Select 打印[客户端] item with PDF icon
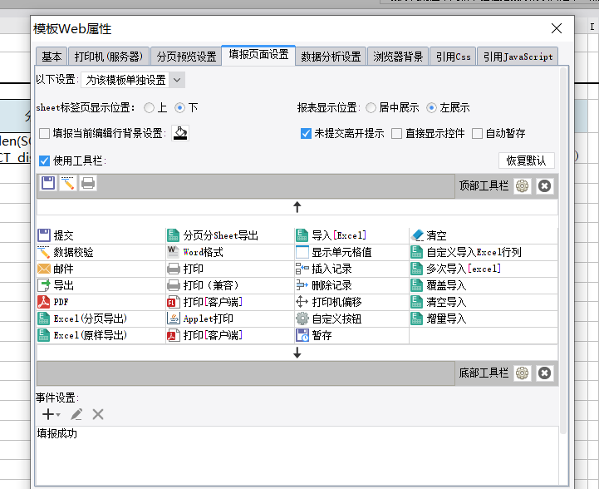This screenshot has width=599, height=489. point(230,335)
